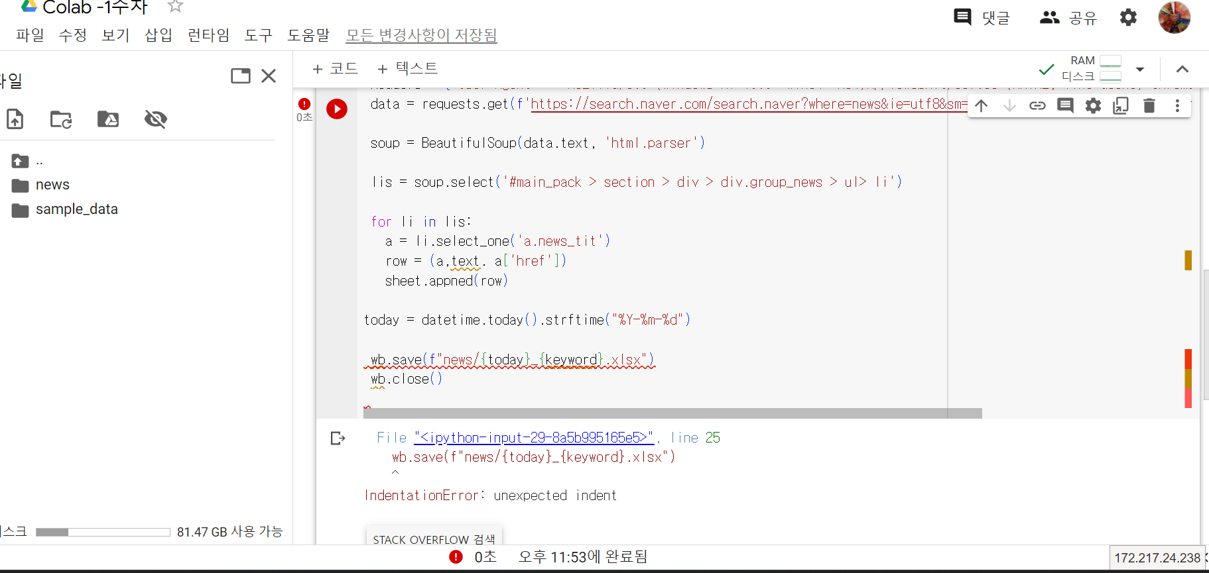
Task: Open cell editor settings gear
Action: click(1093, 105)
